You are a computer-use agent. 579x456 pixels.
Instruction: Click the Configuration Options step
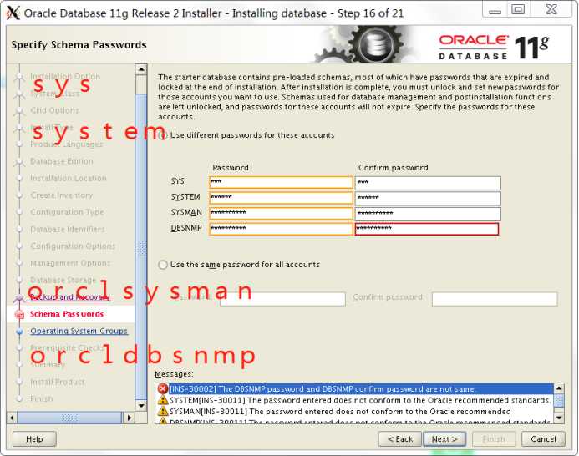[74, 246]
